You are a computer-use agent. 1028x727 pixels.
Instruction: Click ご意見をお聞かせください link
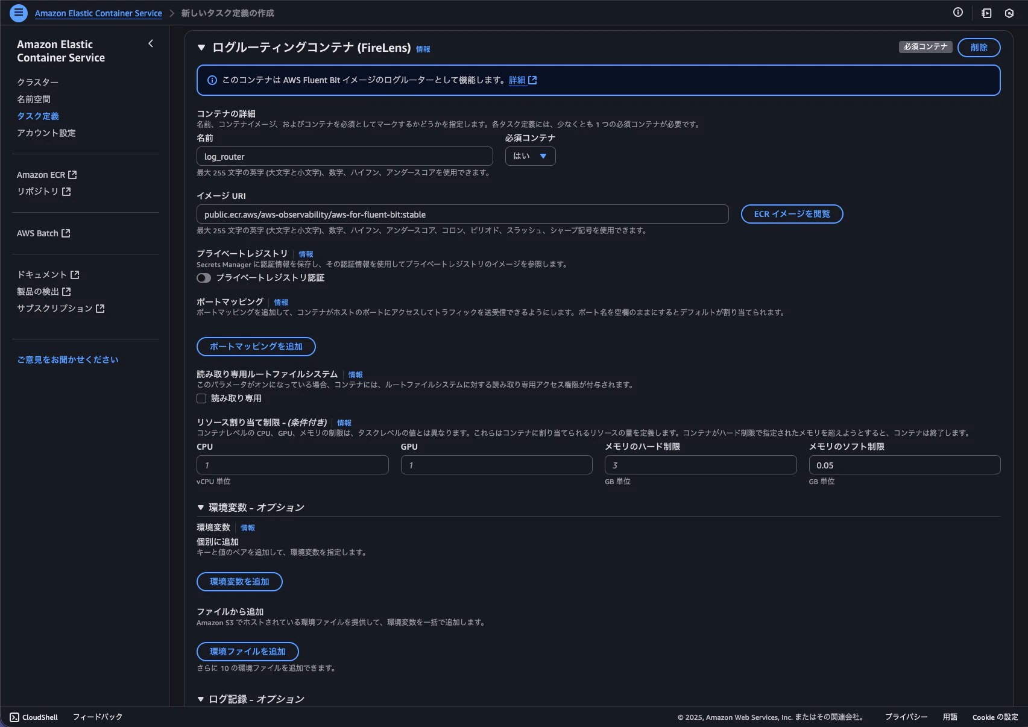tap(68, 360)
